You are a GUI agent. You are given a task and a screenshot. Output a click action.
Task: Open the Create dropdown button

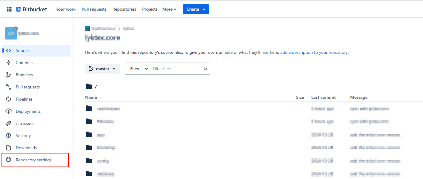196,9
